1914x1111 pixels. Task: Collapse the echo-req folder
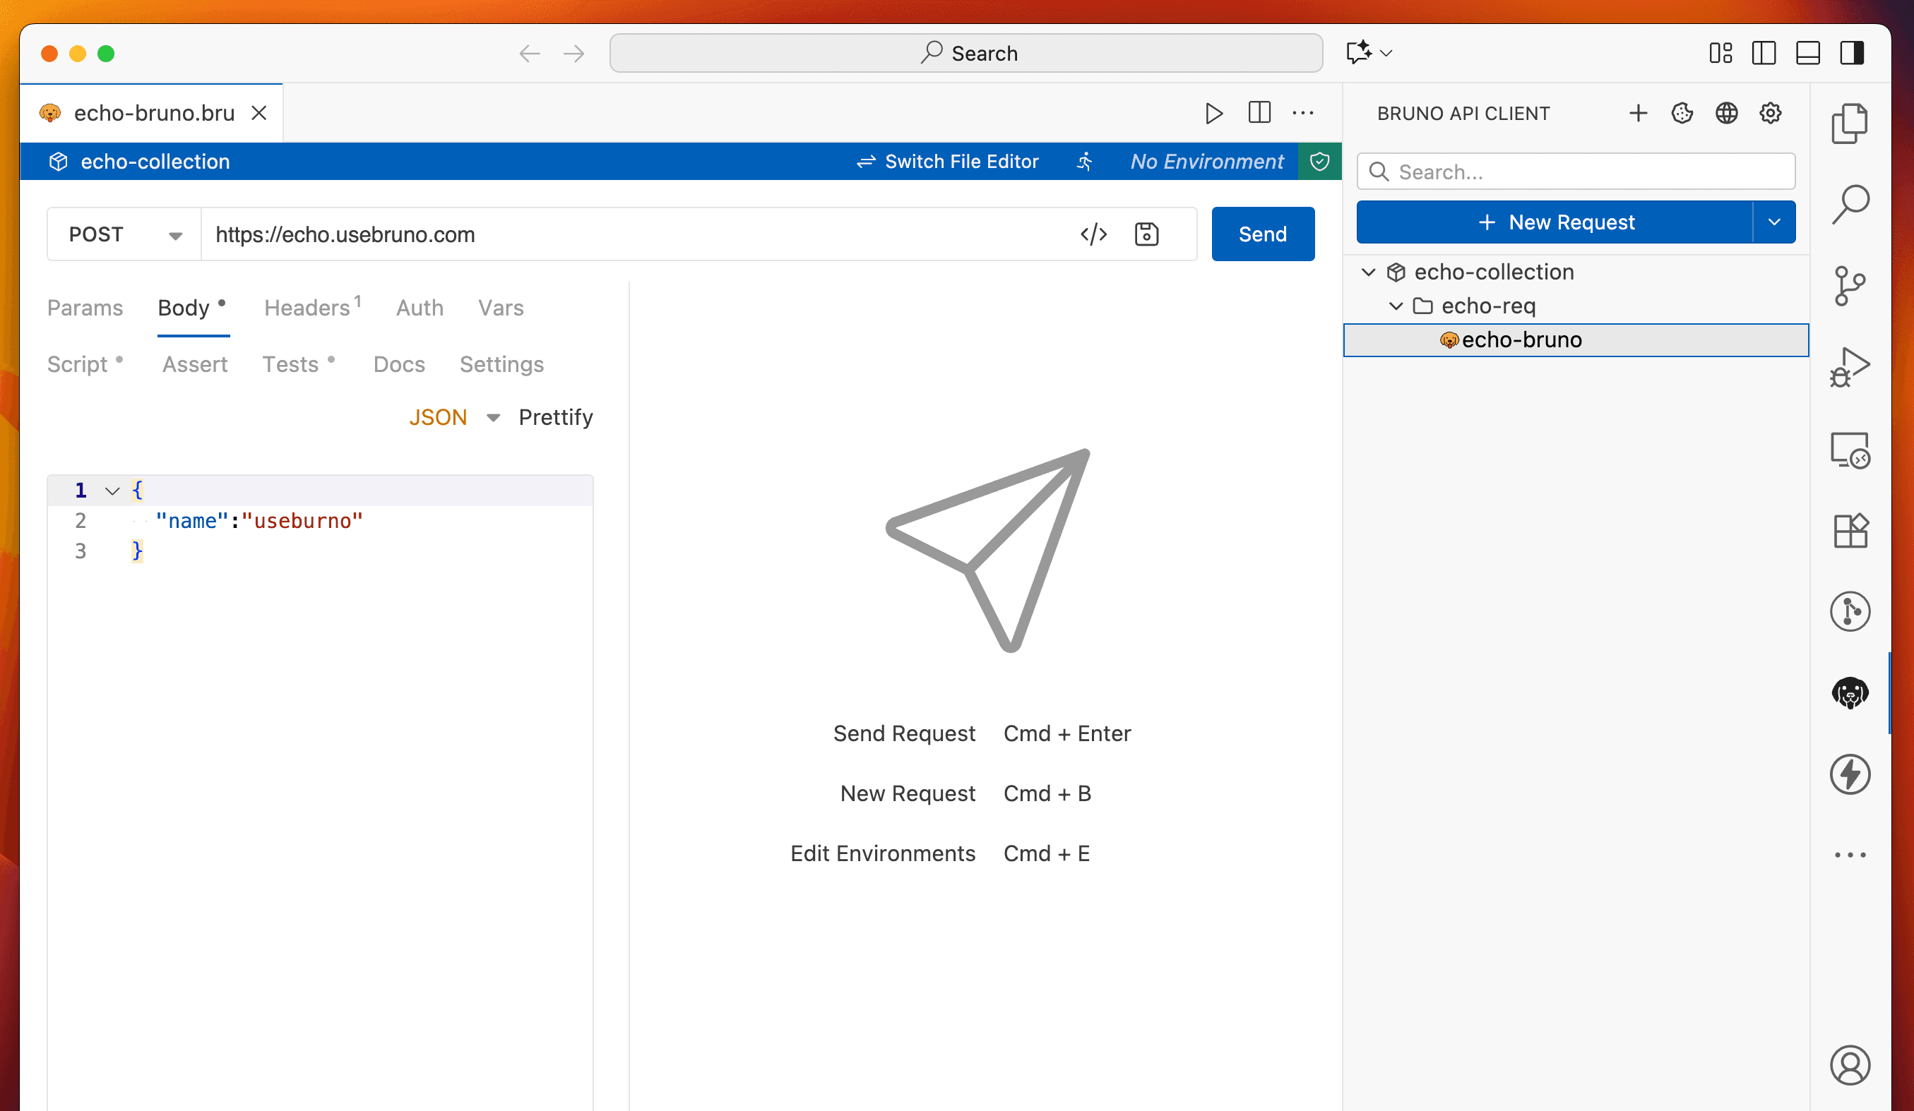pos(1396,305)
